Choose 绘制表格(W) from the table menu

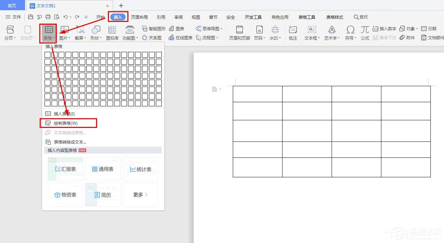64,123
